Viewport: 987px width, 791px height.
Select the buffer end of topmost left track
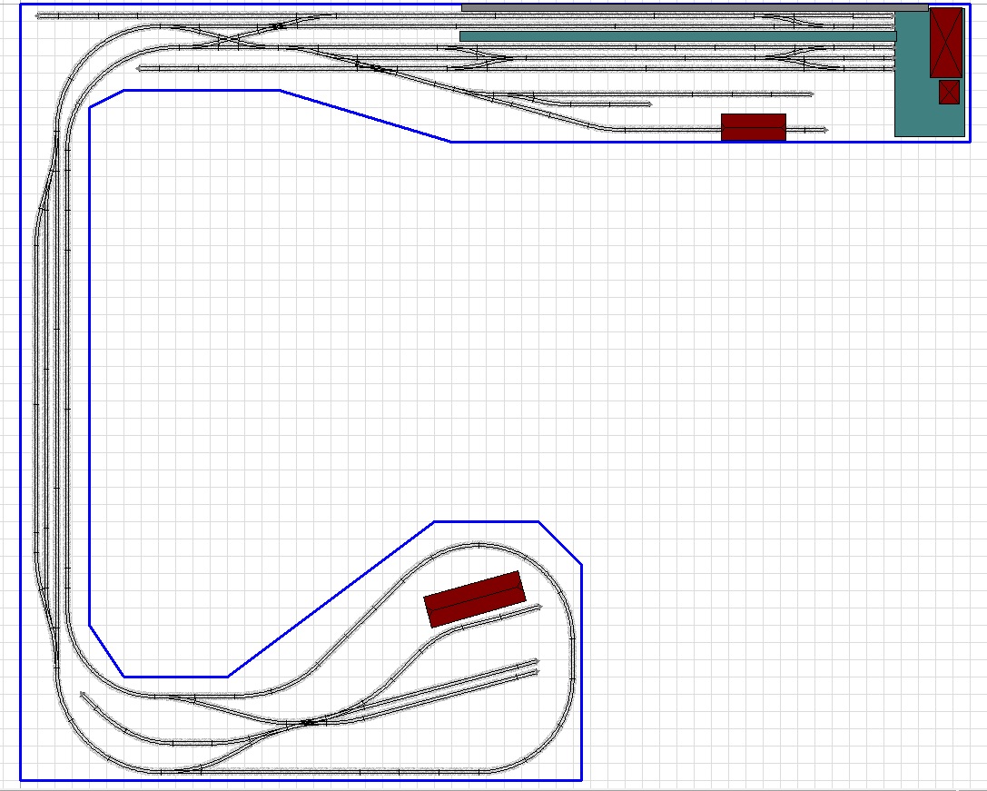point(40,15)
